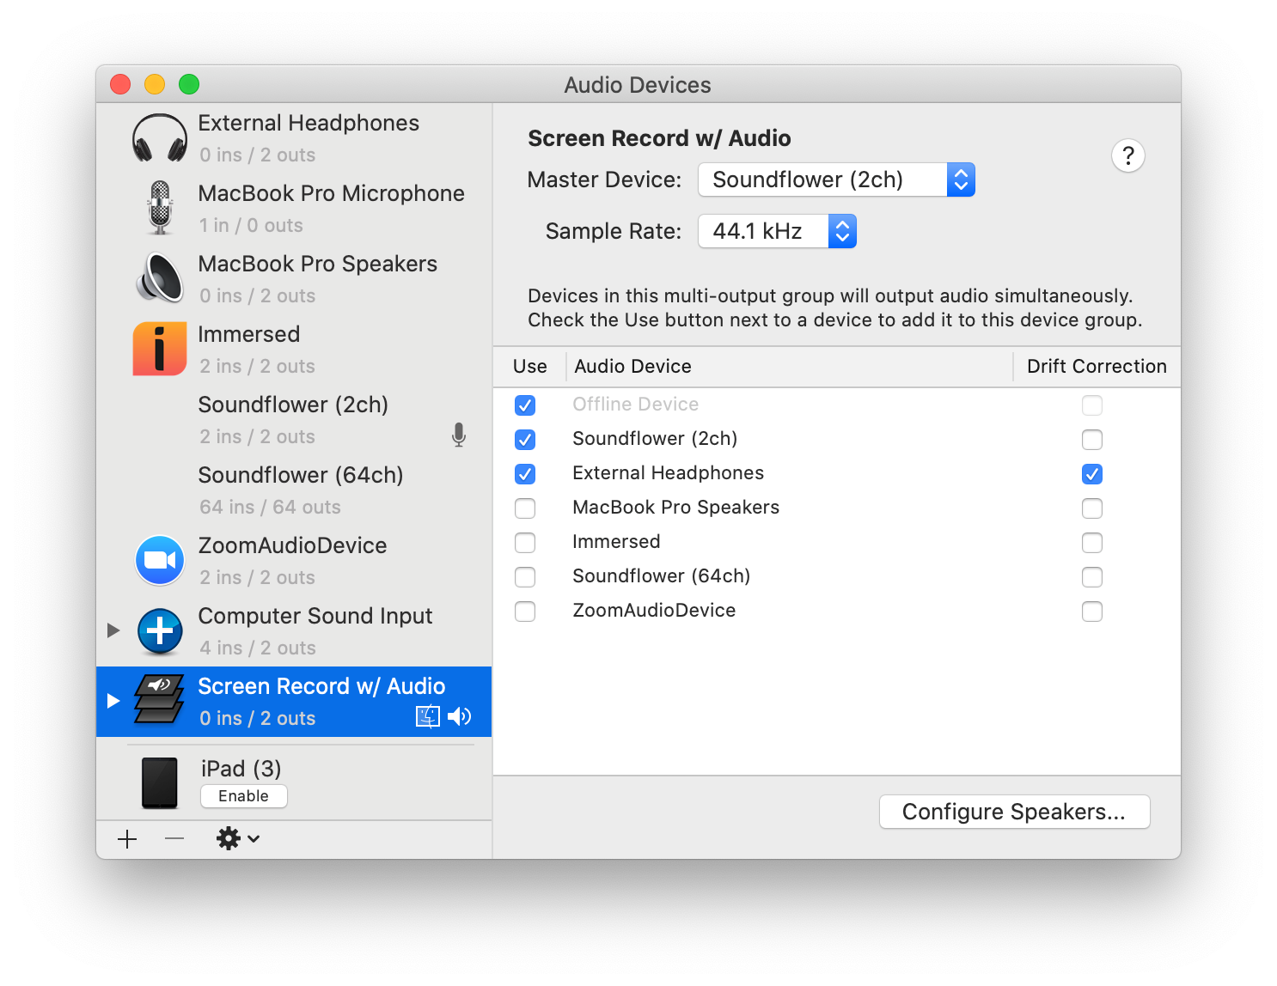
Task: Enable Use for MacBook Pro Speakers
Action: [525, 508]
